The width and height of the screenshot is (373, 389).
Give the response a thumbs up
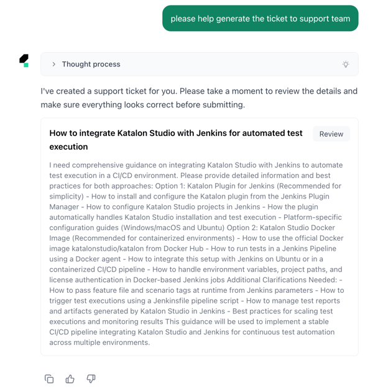point(70,378)
